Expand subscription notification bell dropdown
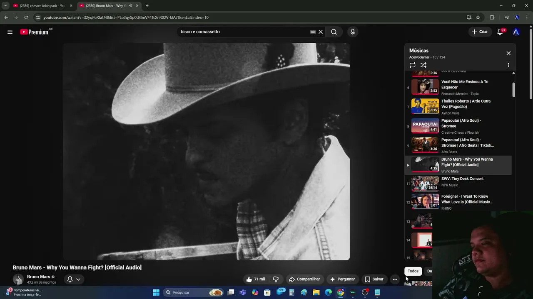Viewport: 533px width, 299px height. point(74,279)
